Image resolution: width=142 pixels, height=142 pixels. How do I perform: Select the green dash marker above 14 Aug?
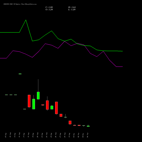pos(20,74)
